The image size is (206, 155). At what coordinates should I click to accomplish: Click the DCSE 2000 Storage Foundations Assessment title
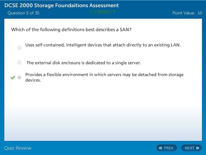pos(61,5)
